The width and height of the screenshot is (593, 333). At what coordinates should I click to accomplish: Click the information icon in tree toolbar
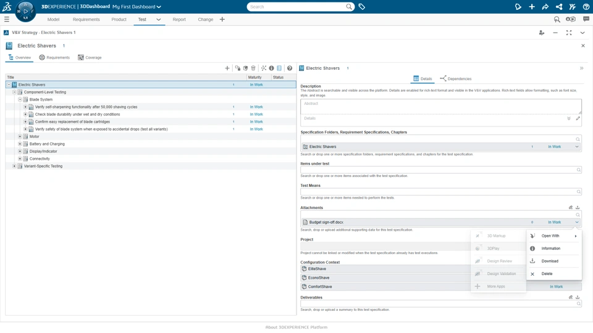271,68
